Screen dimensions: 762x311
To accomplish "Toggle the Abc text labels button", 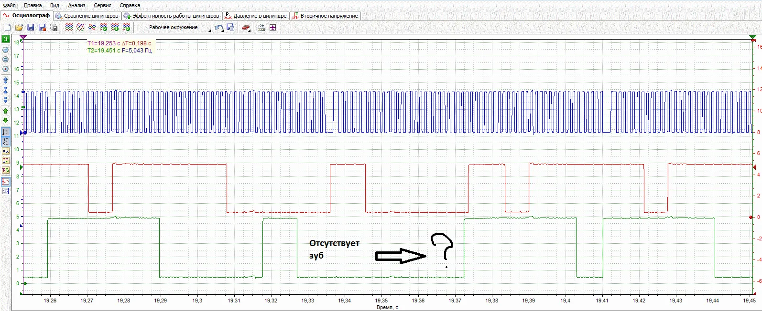I will click(x=6, y=151).
